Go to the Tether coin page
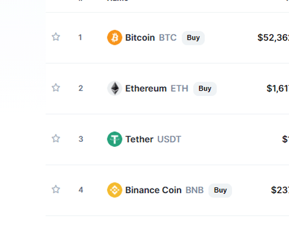The width and height of the screenshot is (289, 230). coord(139,139)
